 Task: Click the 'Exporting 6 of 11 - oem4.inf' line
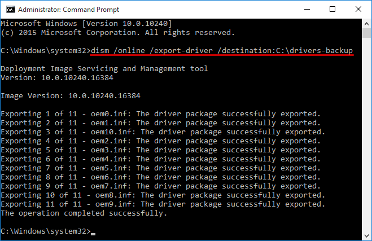click(x=161, y=159)
